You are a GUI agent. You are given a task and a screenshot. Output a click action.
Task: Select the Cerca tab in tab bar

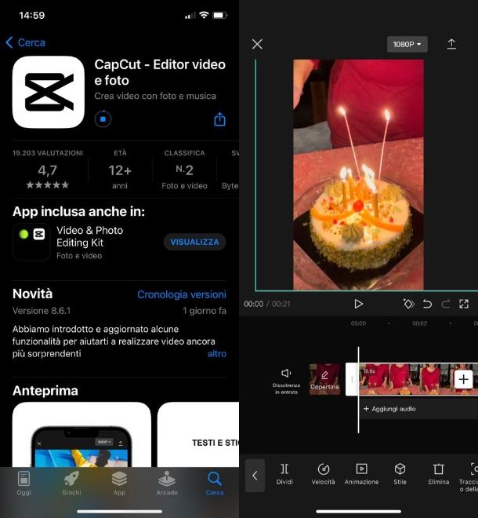215,483
